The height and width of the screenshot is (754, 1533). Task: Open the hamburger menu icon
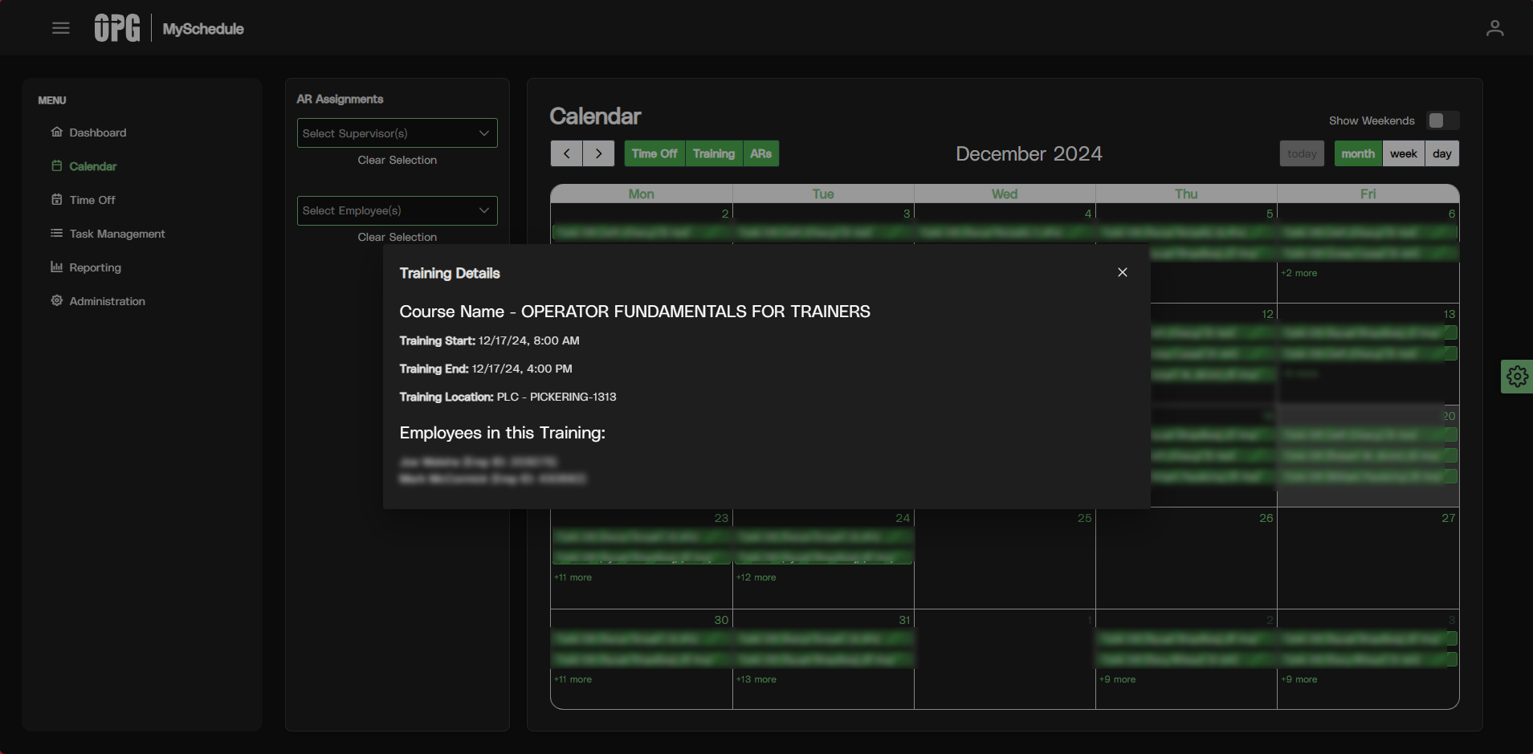pyautogui.click(x=61, y=29)
